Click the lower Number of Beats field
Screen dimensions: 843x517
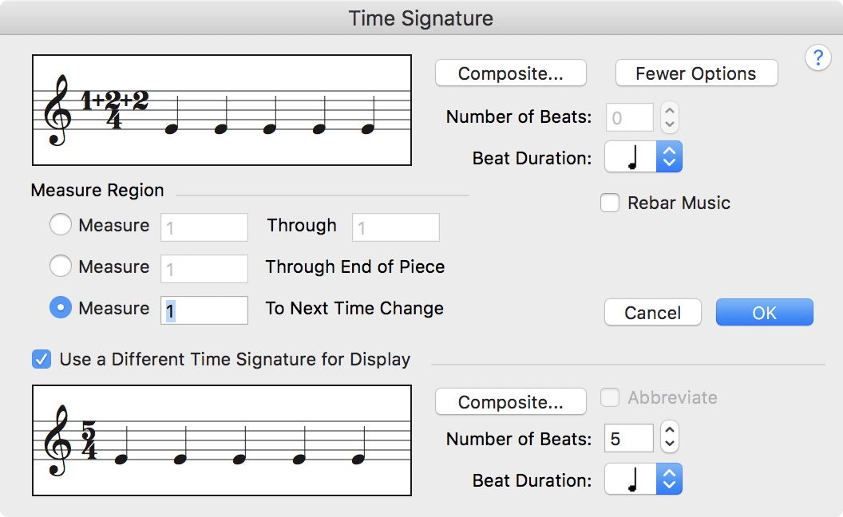point(629,438)
